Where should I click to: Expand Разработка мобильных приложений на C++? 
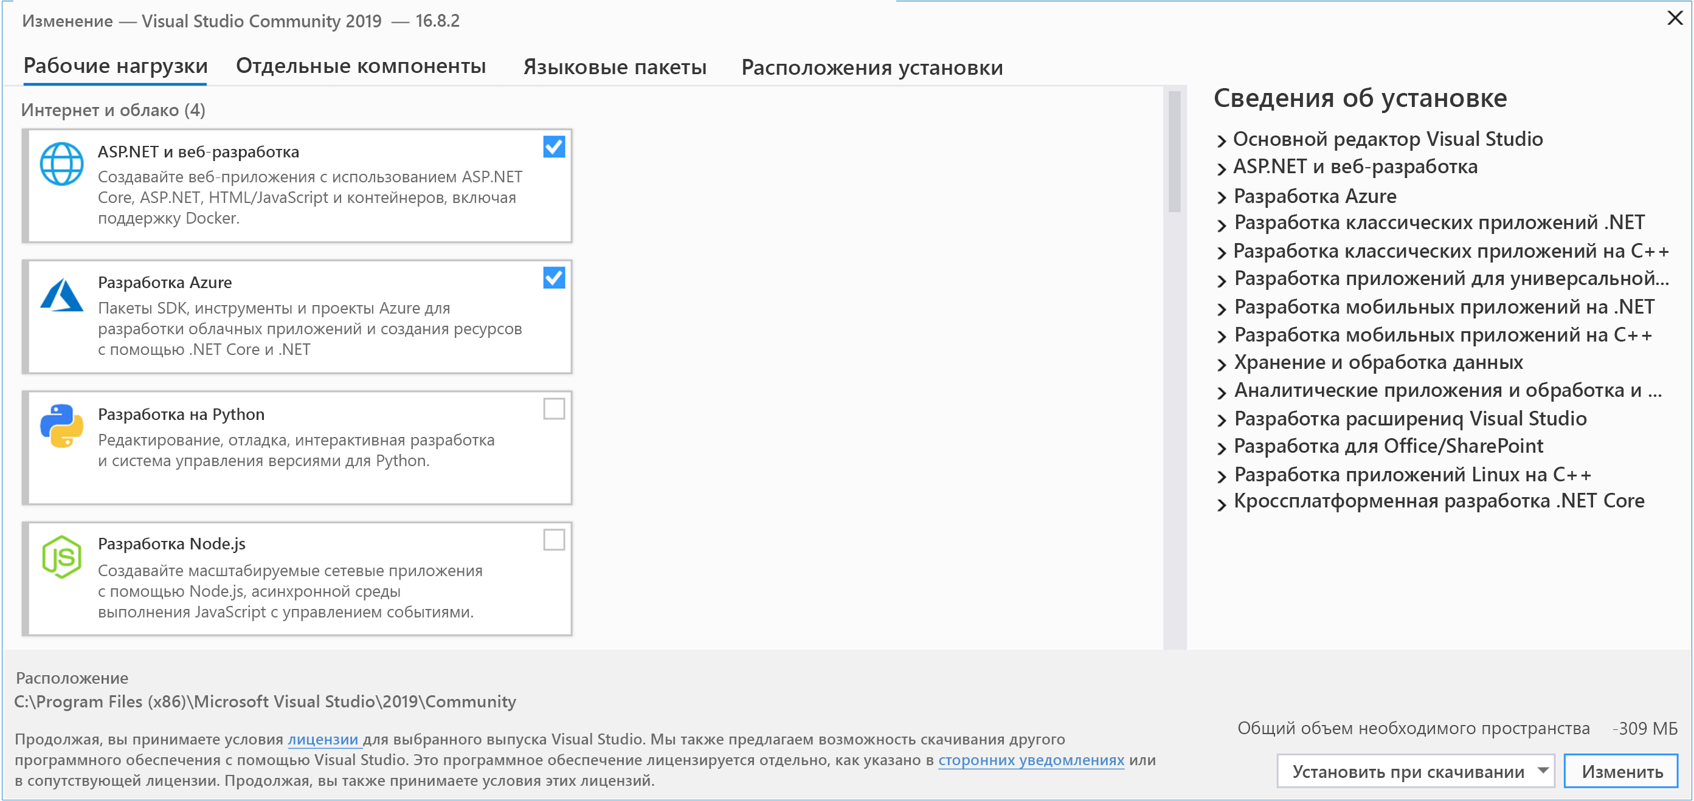tap(1221, 337)
